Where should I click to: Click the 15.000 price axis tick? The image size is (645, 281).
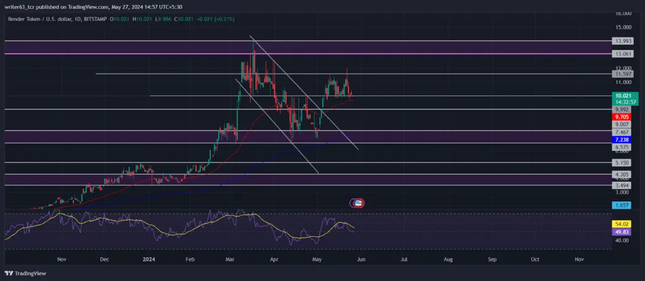coord(623,28)
